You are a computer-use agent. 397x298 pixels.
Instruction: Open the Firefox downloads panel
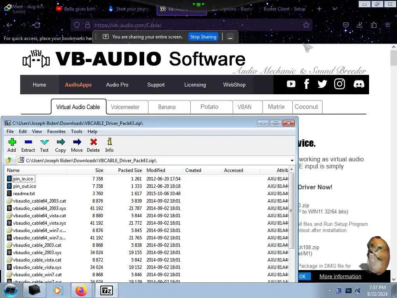(359, 25)
